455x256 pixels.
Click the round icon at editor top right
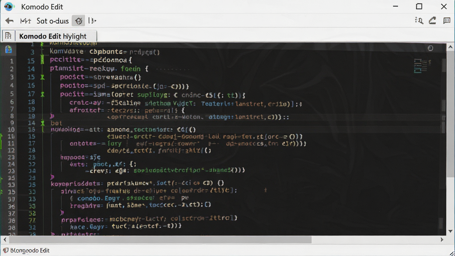click(430, 48)
